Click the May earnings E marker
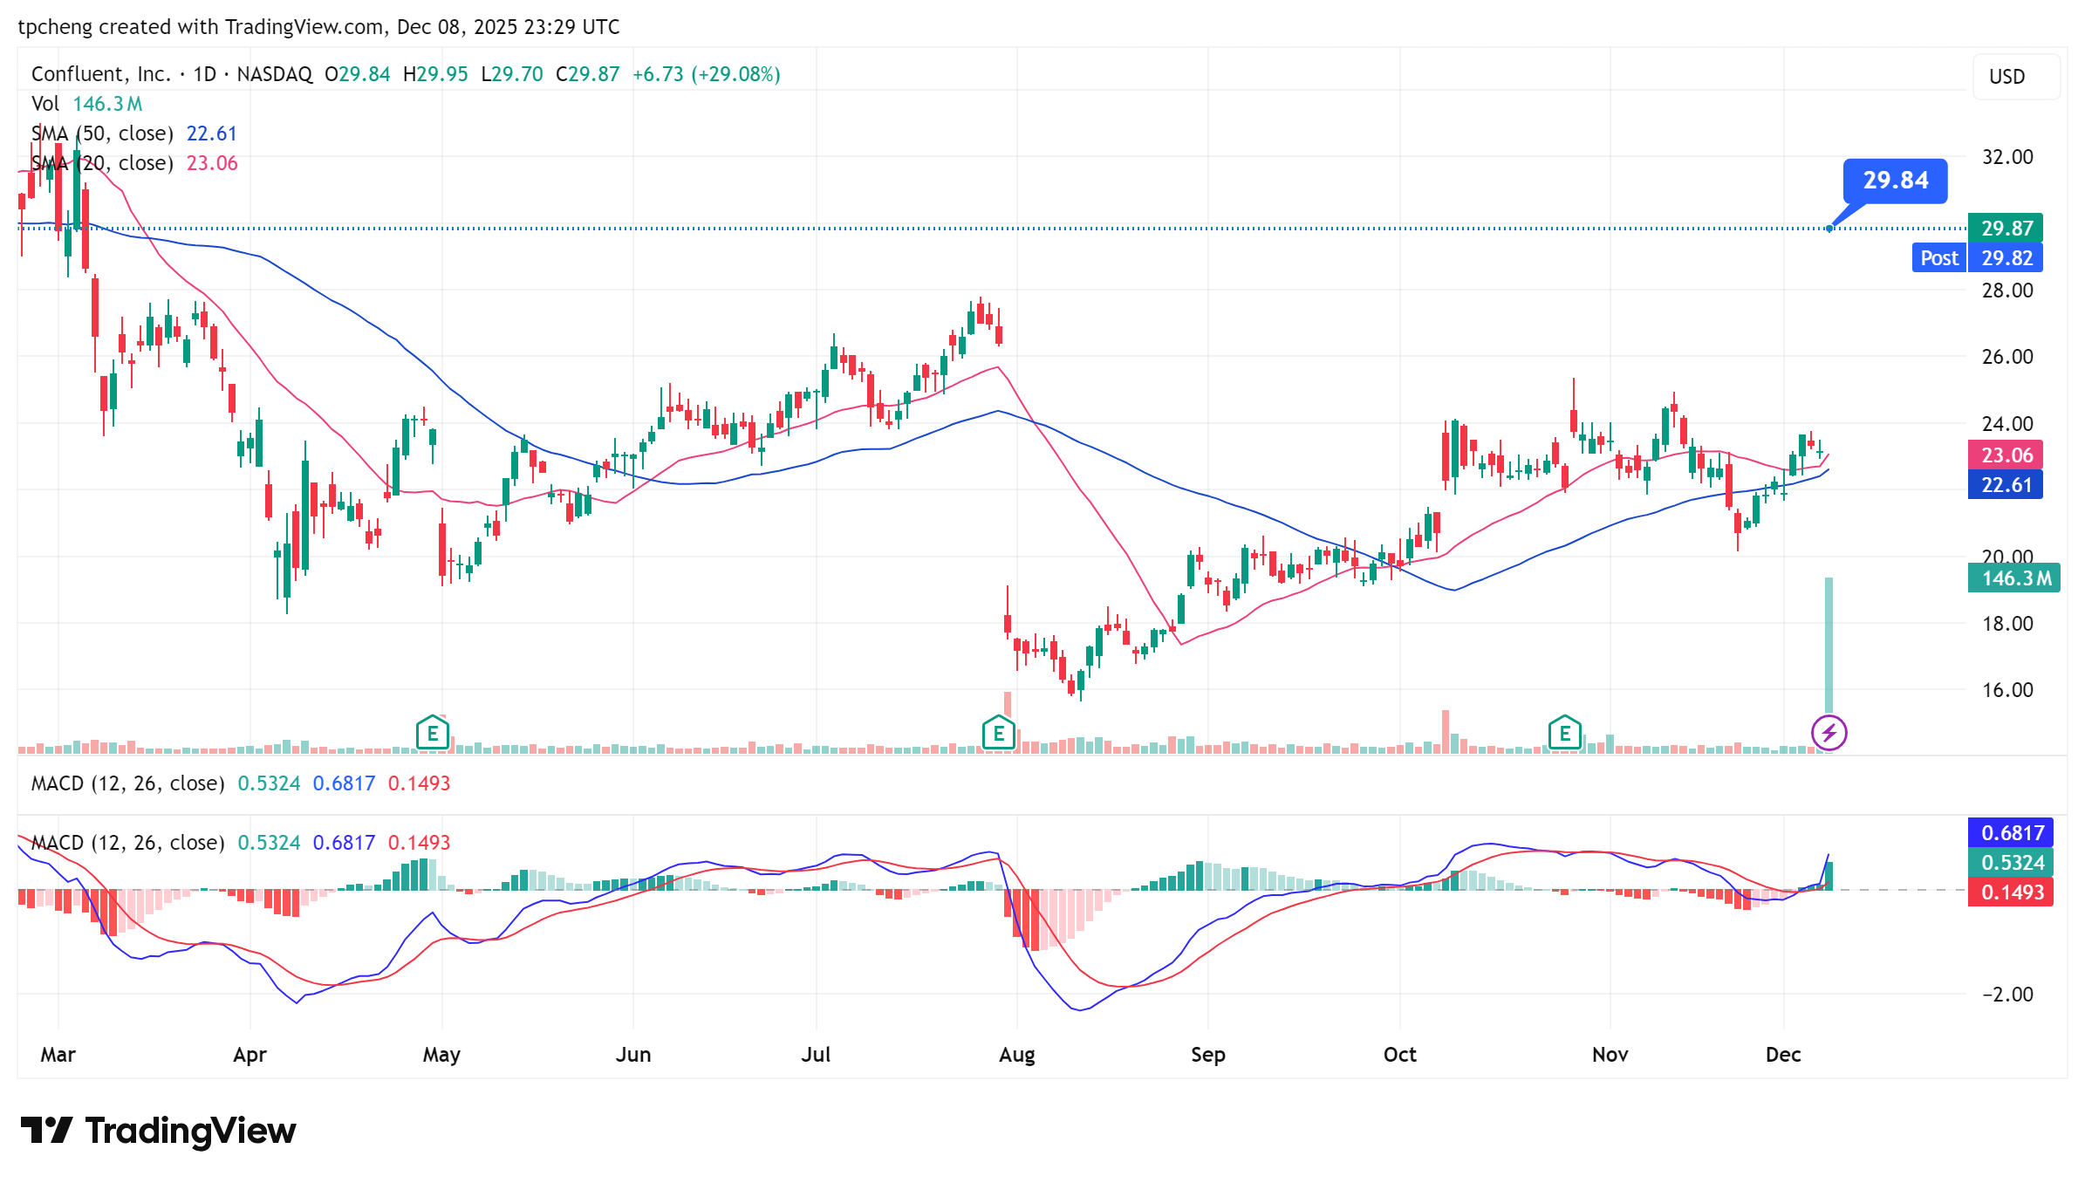The image size is (2085, 1183). [x=433, y=734]
